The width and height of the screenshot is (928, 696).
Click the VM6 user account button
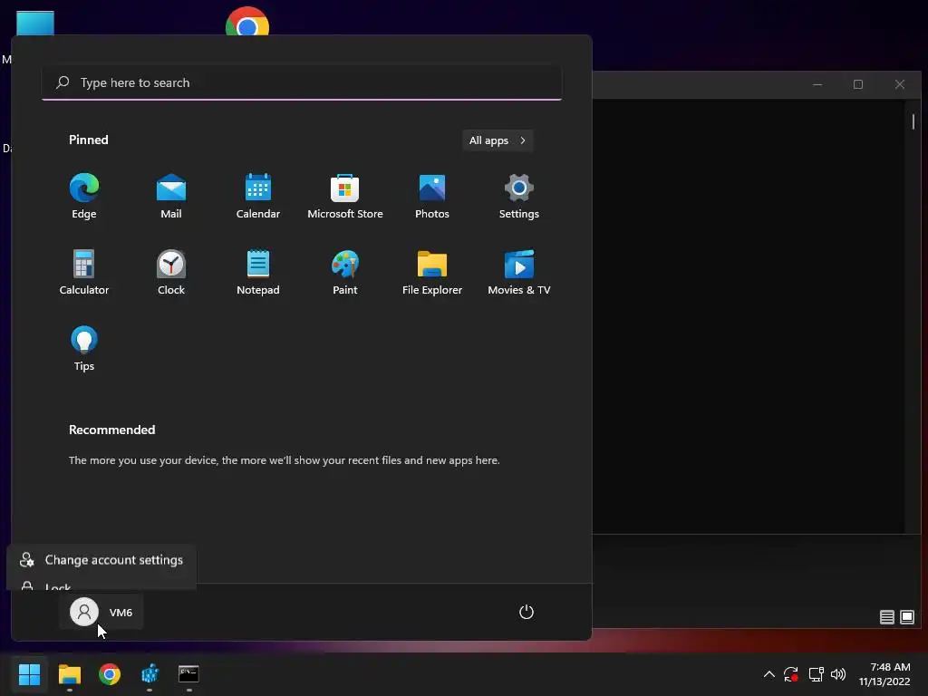click(101, 612)
